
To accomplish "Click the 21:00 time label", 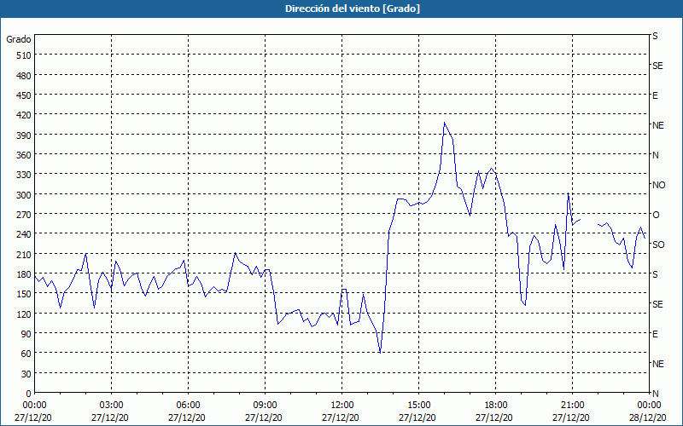I will [x=572, y=406].
